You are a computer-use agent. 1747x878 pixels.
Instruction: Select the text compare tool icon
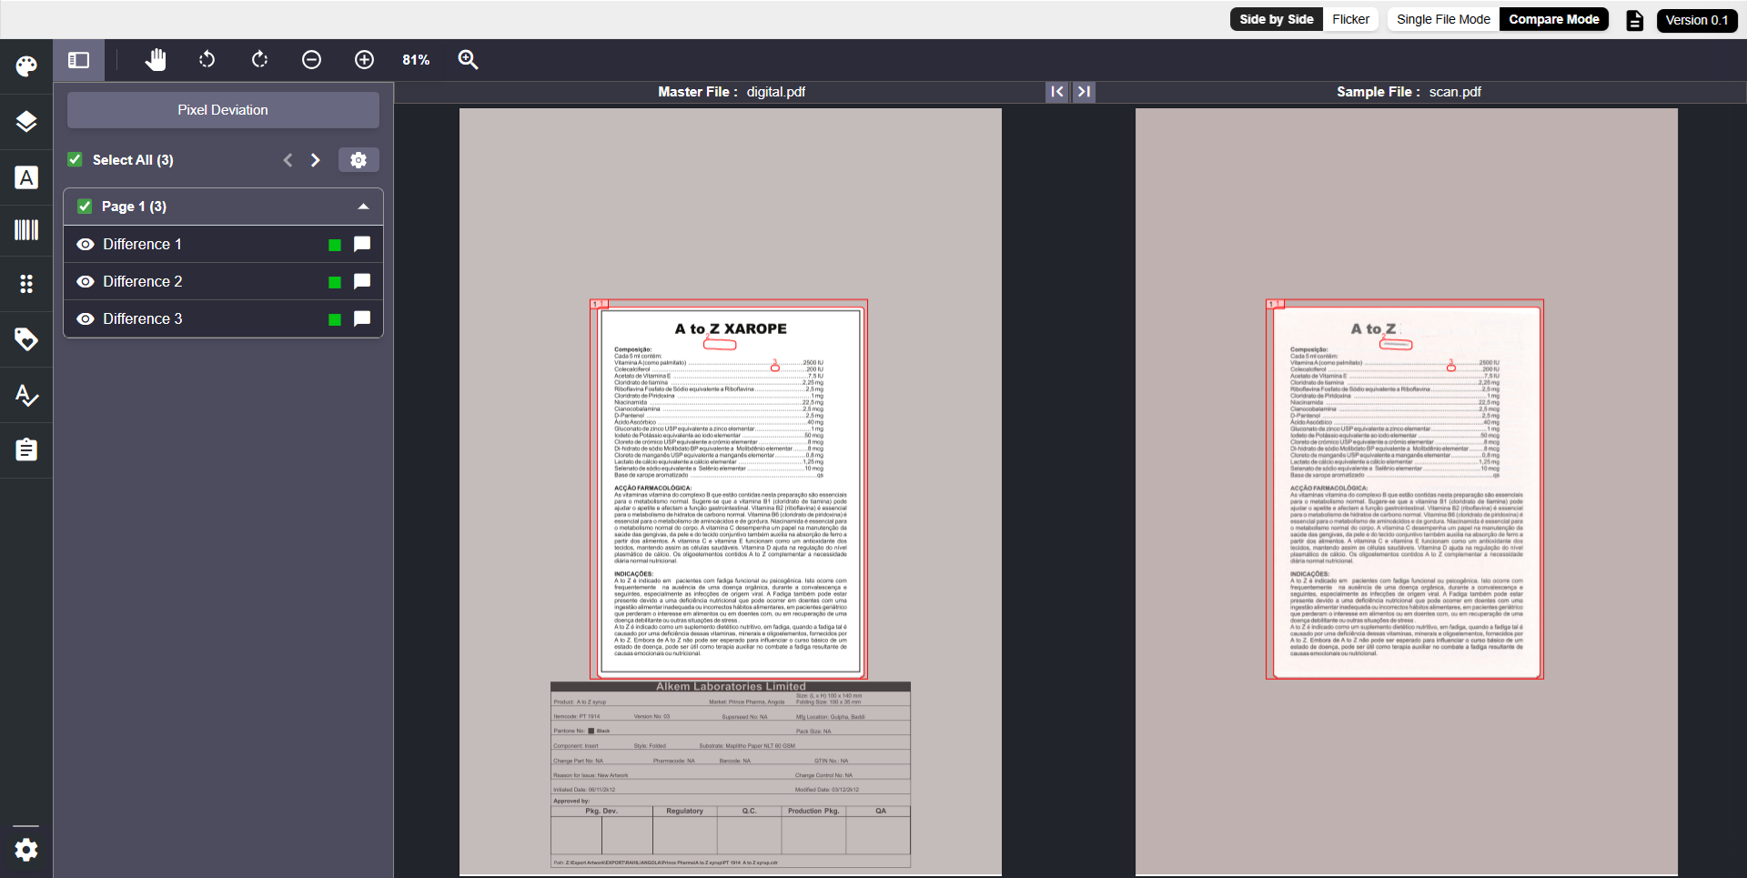(x=26, y=177)
